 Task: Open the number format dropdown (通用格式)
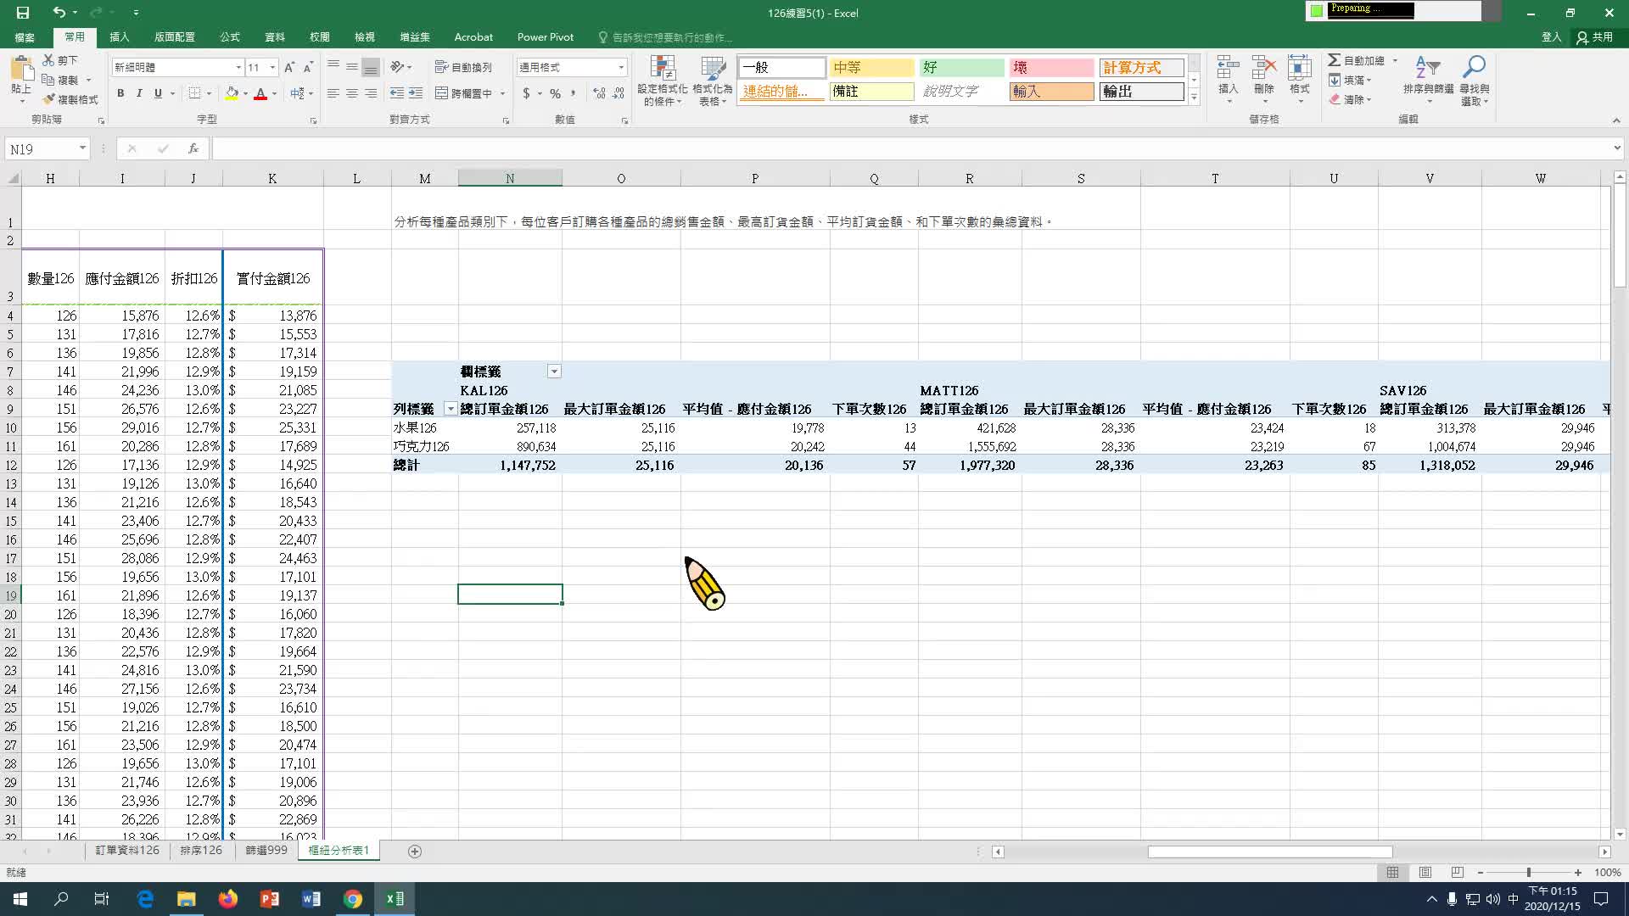(x=621, y=67)
